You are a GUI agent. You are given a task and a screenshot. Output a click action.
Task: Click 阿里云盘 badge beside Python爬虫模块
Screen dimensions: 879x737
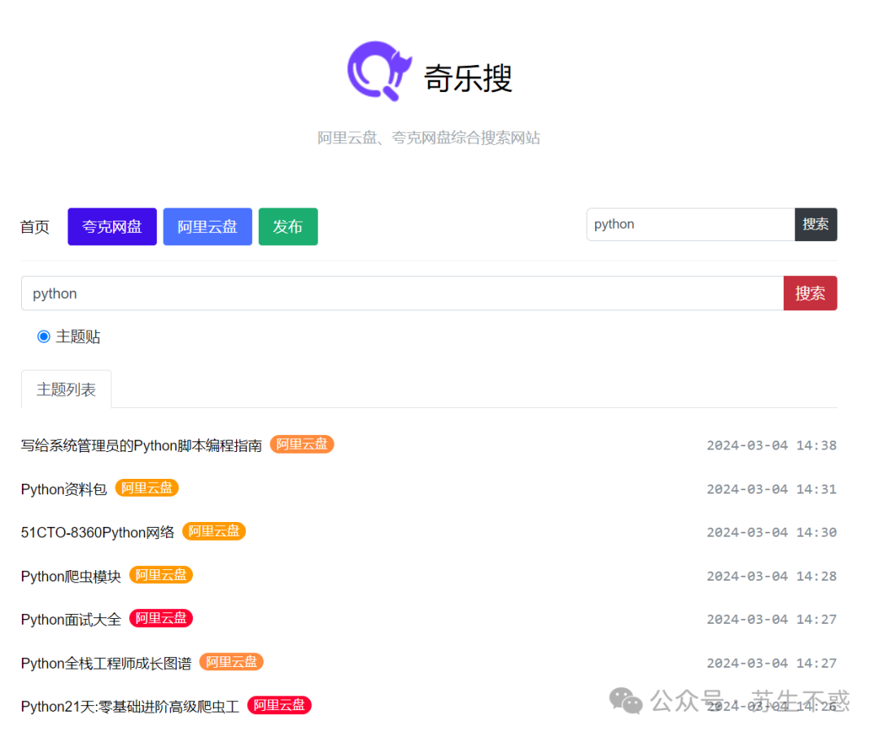coord(161,575)
